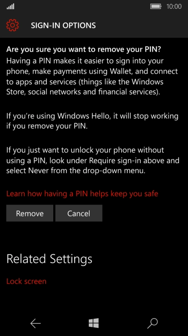The image size is (188, 336).
Task: Tap the battery indicator icon
Action: (156, 6)
